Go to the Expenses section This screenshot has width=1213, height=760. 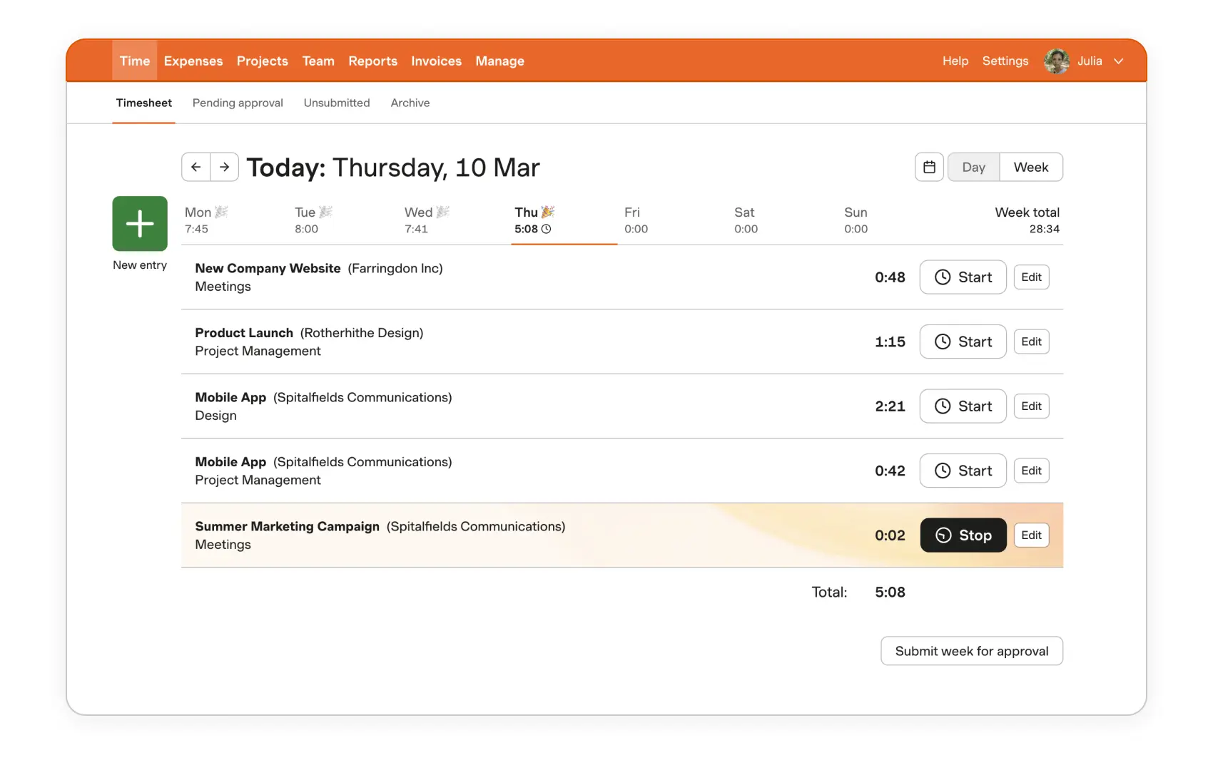coord(193,61)
